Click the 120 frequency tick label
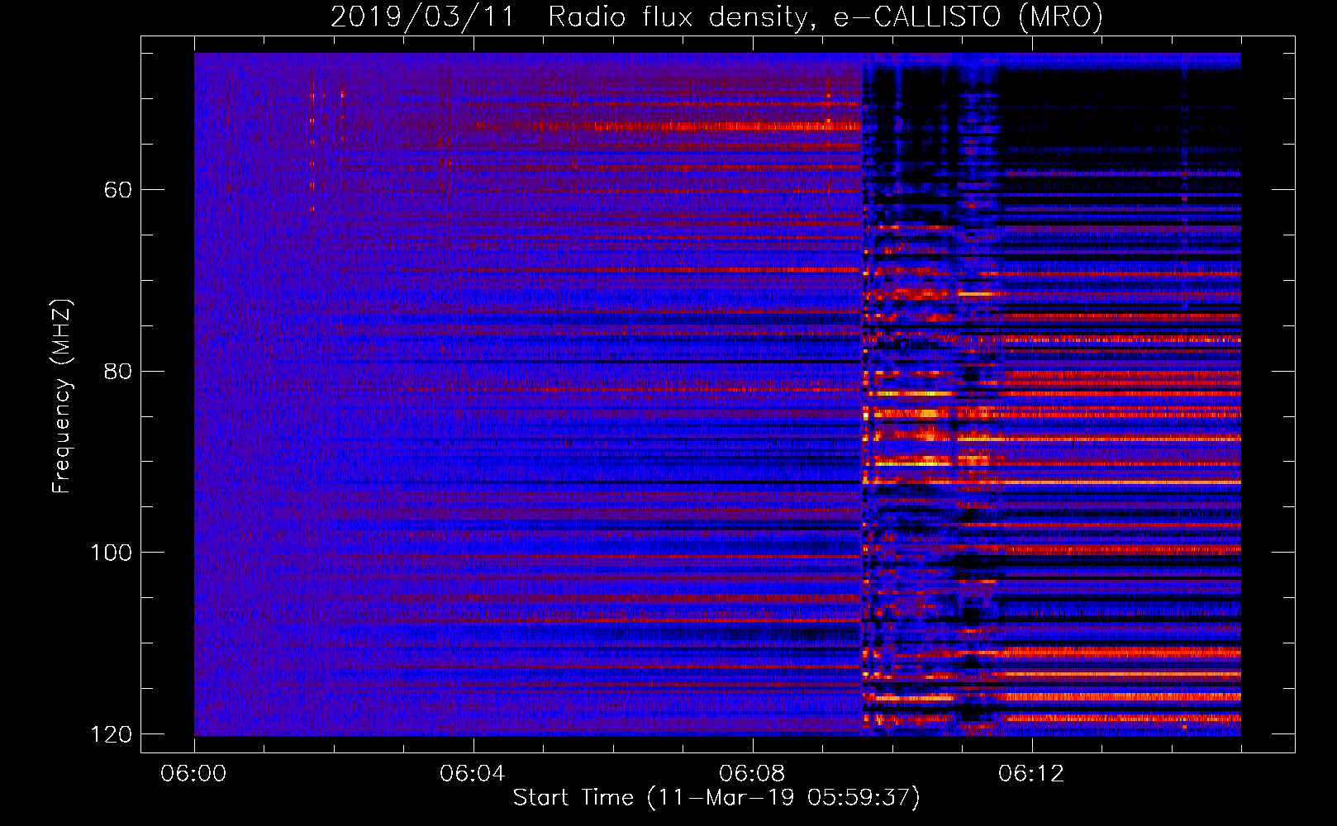This screenshot has width=1337, height=826. point(111,734)
